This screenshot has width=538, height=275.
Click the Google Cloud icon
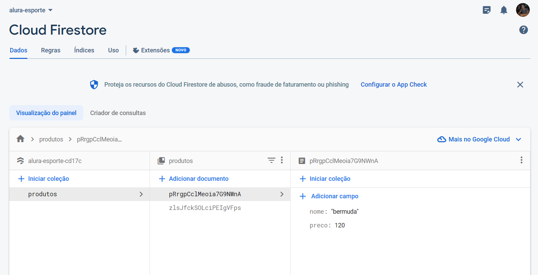[442, 139]
